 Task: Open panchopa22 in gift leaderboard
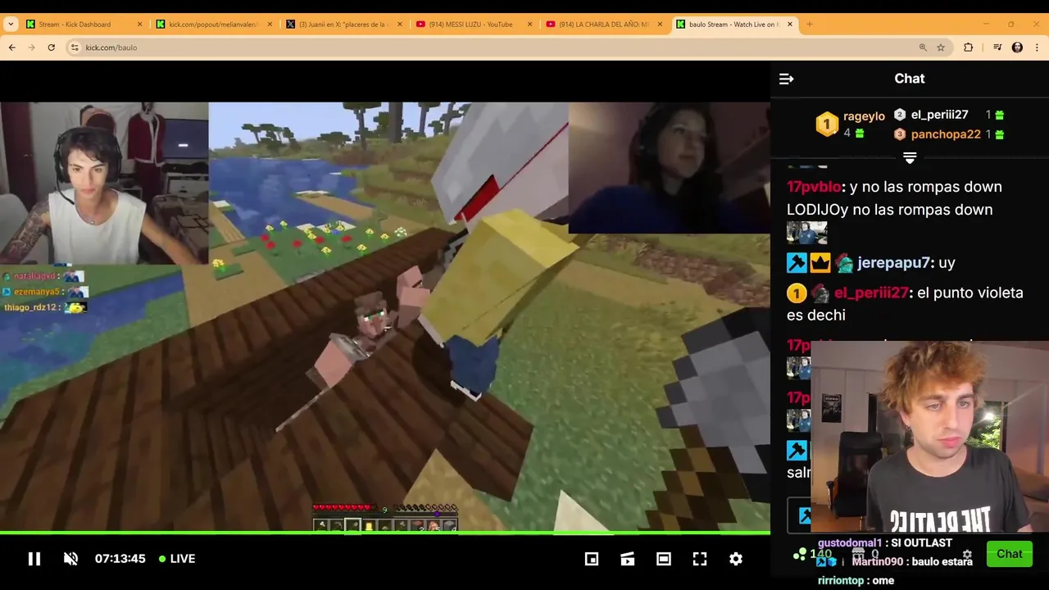pyautogui.click(x=946, y=134)
